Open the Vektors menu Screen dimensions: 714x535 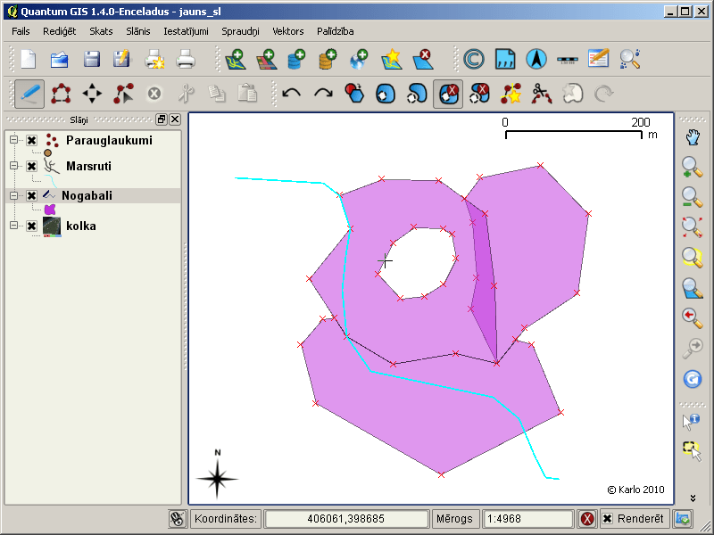(x=288, y=31)
